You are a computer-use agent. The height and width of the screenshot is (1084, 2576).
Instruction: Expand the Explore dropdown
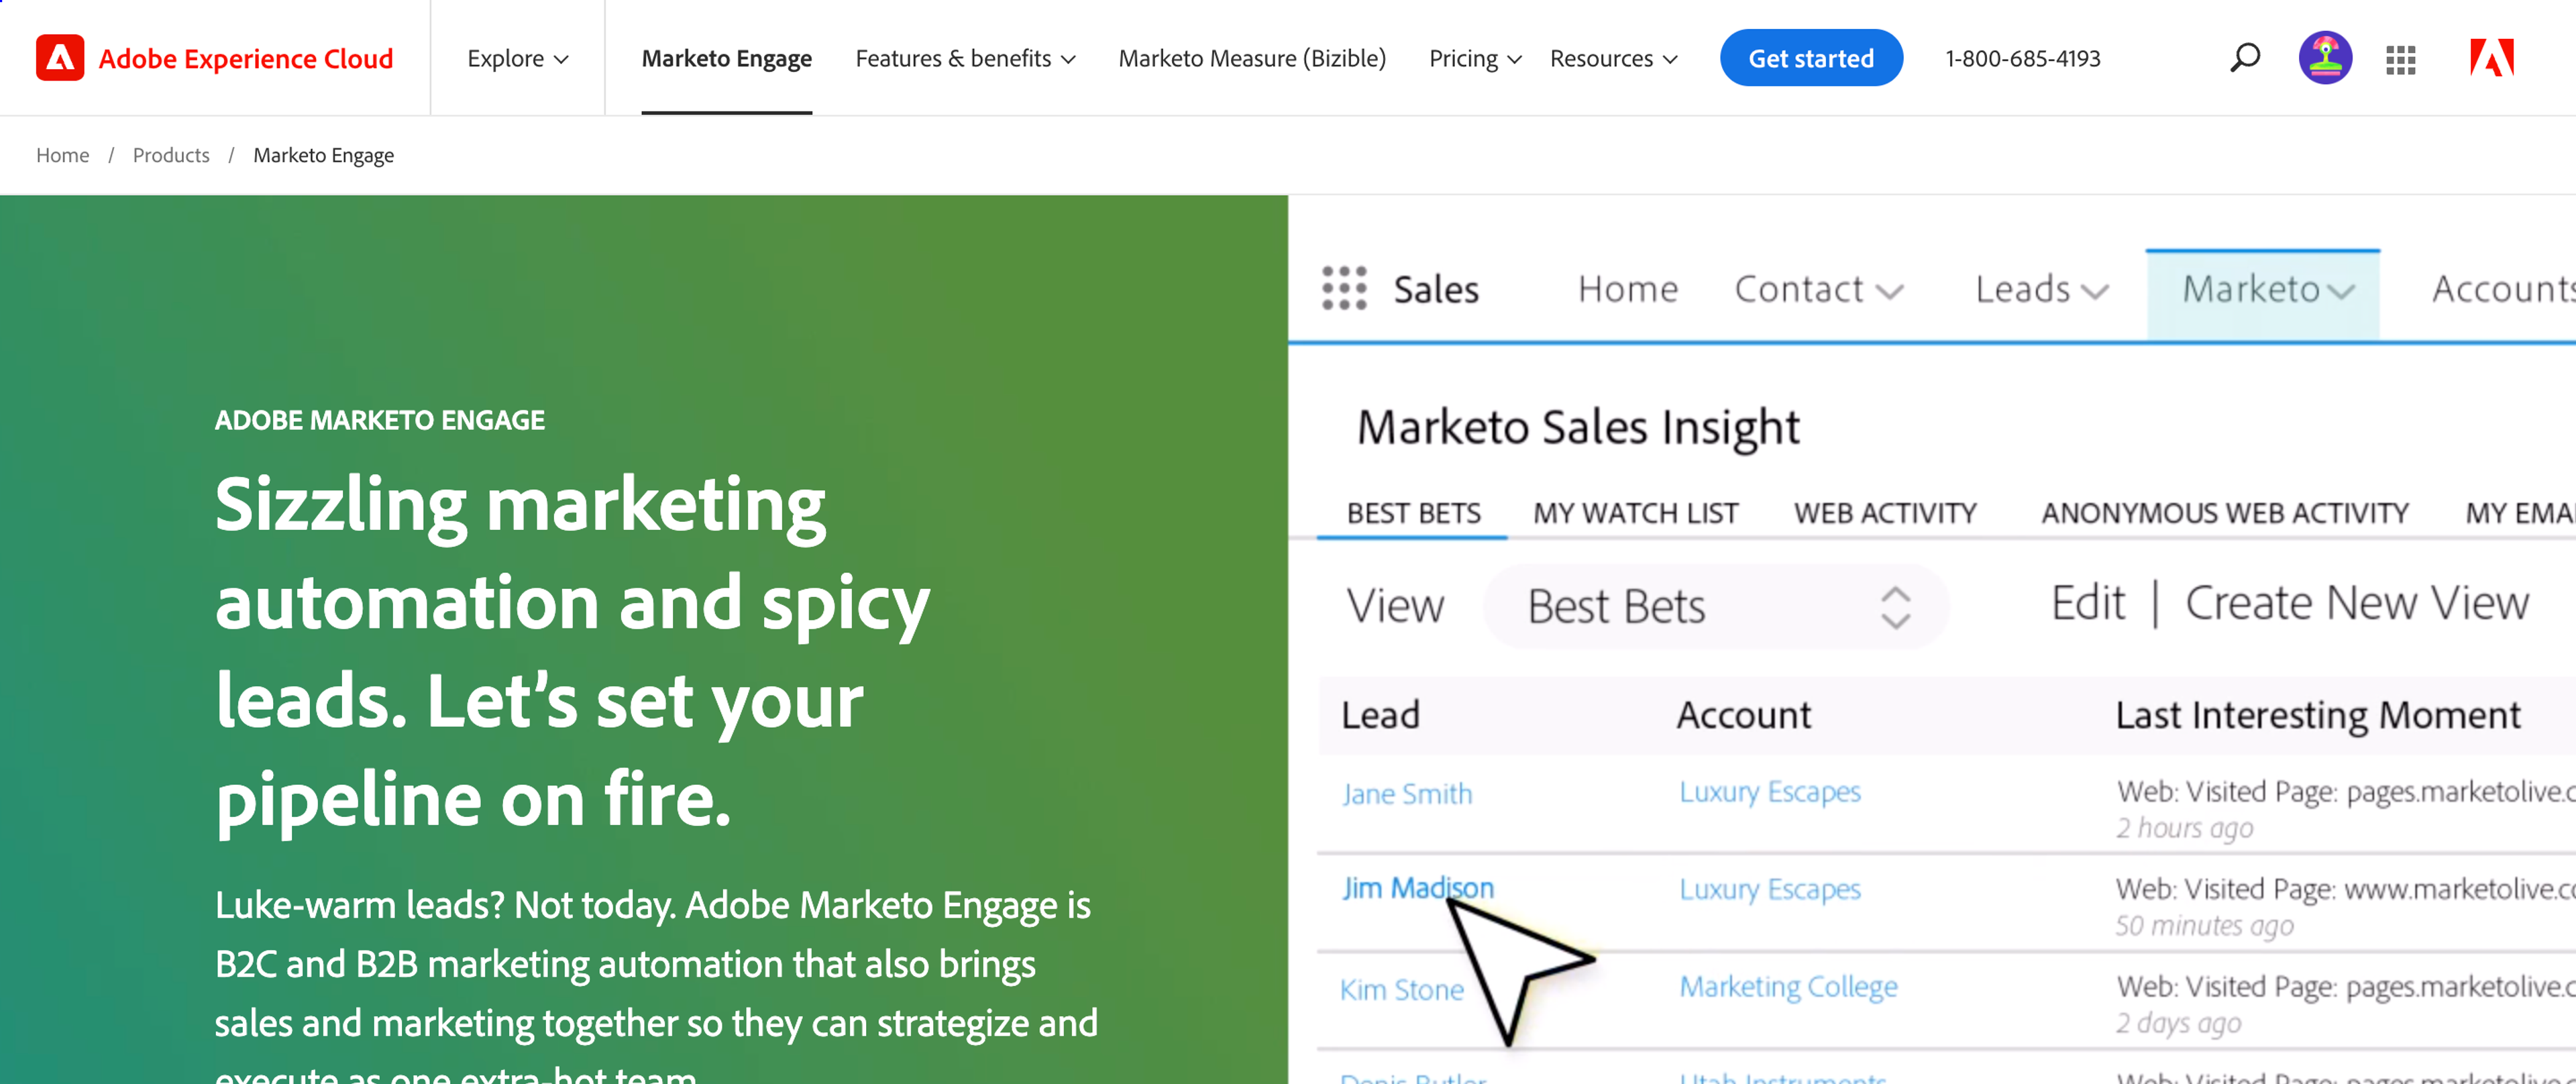point(517,58)
